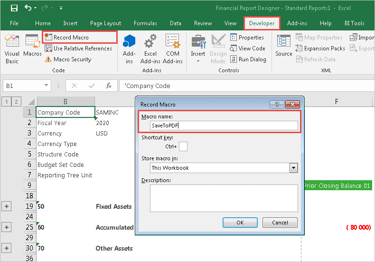Select the Fiscal Year cell
This screenshot has width=375, height=262.
click(66, 123)
